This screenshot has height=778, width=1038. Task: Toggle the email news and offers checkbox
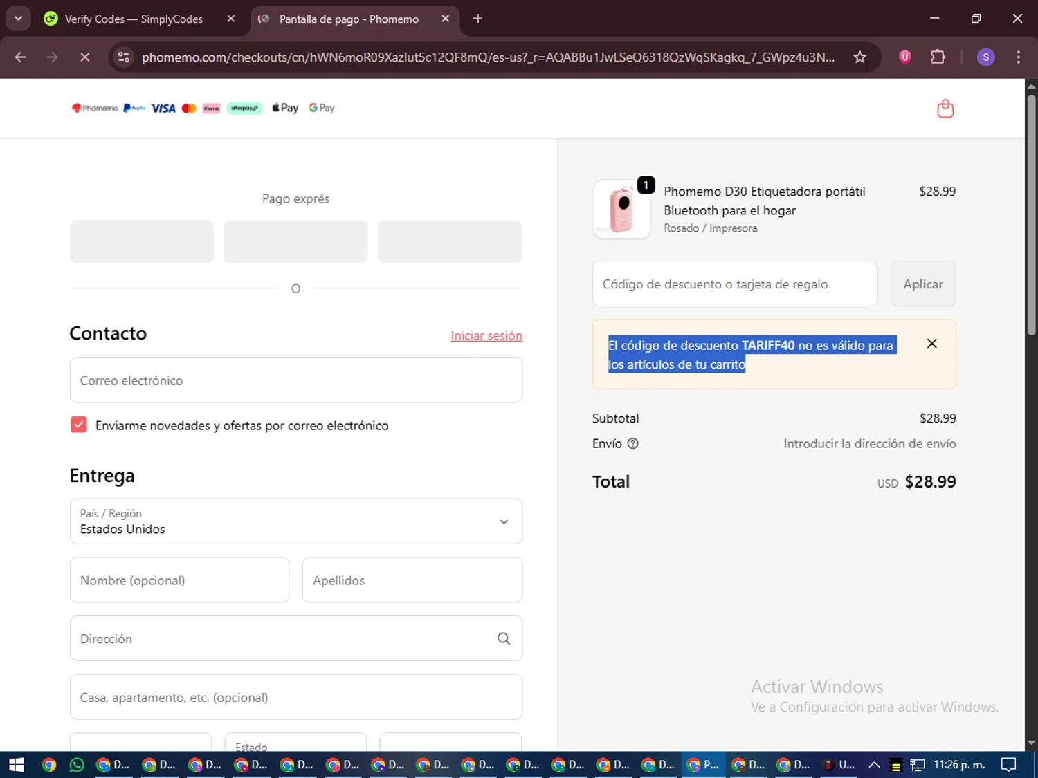coord(79,425)
